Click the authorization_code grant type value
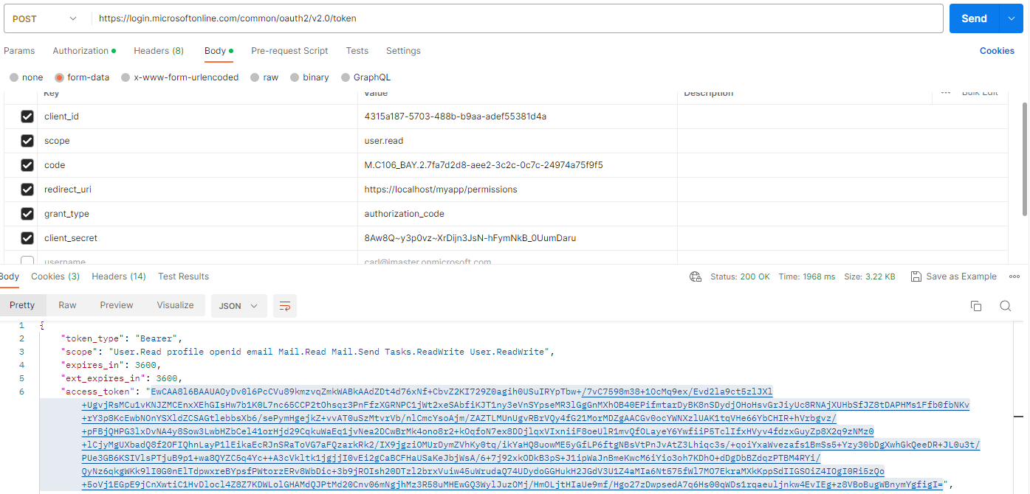The width and height of the screenshot is (1030, 494). tap(405, 214)
